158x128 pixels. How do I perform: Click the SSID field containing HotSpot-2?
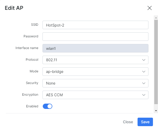point(95,25)
